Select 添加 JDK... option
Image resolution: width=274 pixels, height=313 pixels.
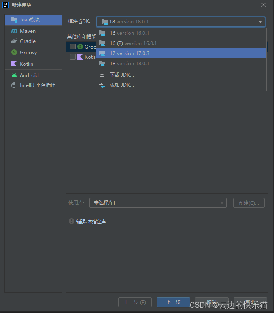click(x=181, y=85)
